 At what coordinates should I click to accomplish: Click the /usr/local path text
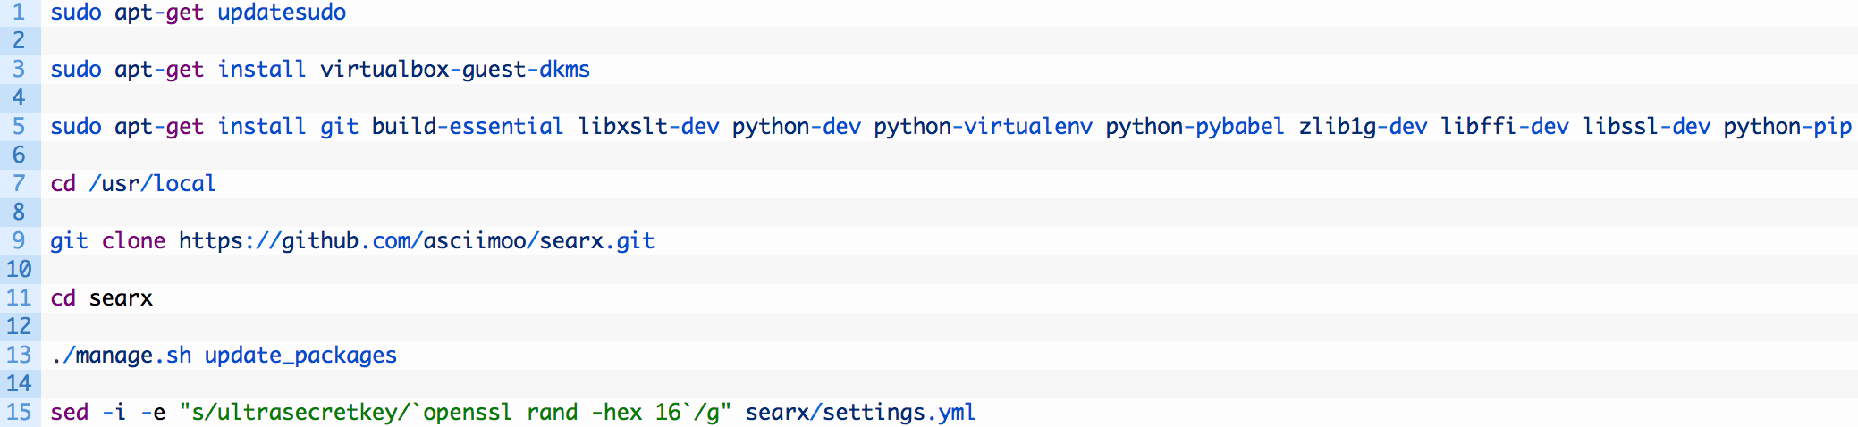point(152,184)
